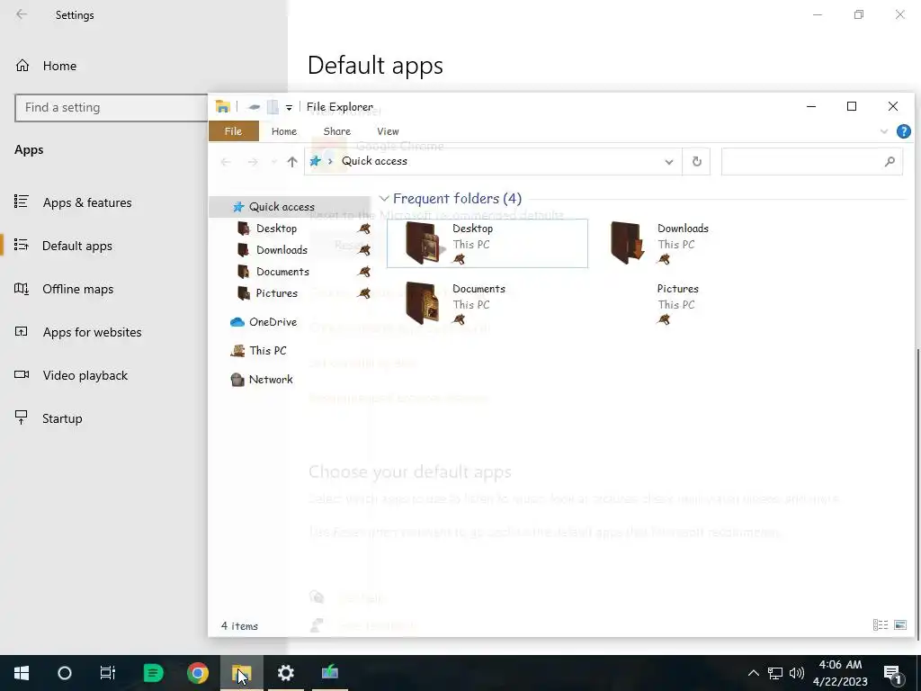Open the recent locations dropdown arrow
This screenshot has width=921, height=691.
273,162
